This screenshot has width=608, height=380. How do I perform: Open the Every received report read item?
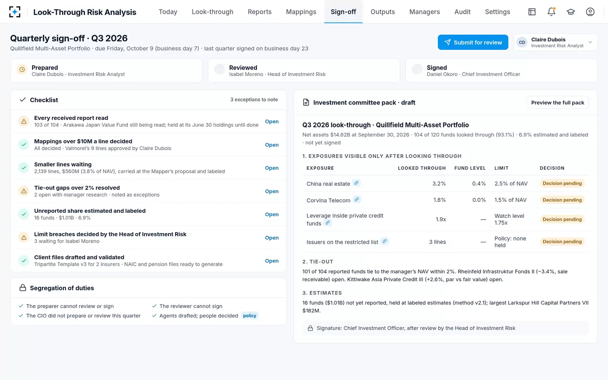[271, 122]
